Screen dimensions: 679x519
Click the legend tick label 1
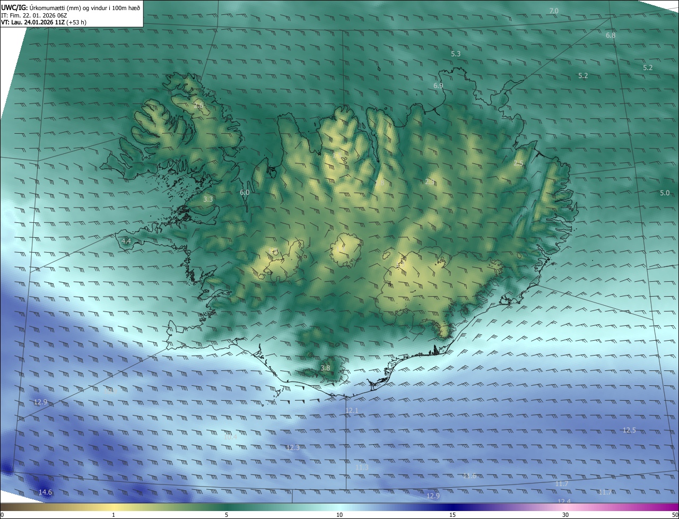click(114, 515)
